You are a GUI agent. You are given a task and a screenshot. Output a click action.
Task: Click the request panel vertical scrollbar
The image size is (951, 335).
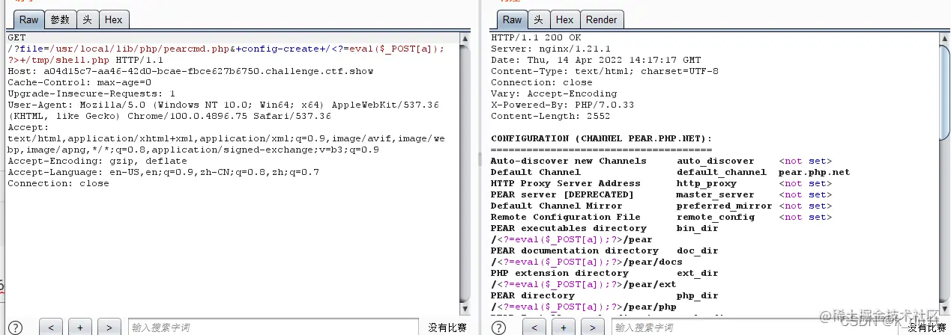[465, 173]
